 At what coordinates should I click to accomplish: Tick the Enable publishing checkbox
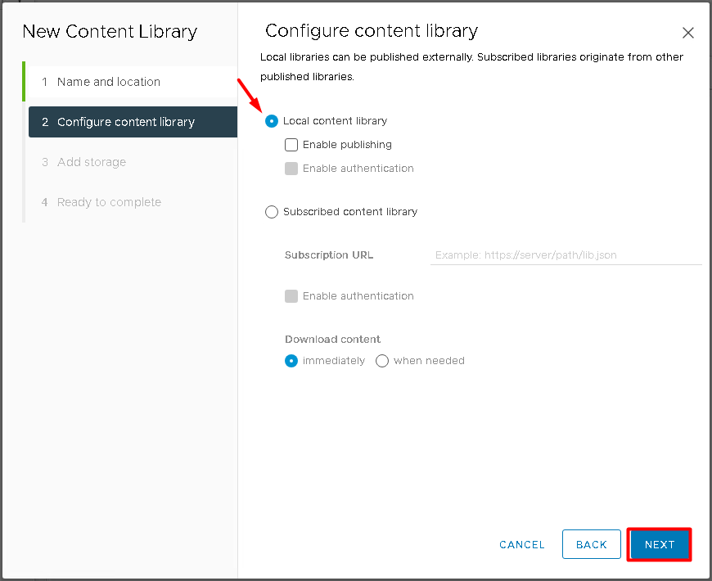coord(291,145)
